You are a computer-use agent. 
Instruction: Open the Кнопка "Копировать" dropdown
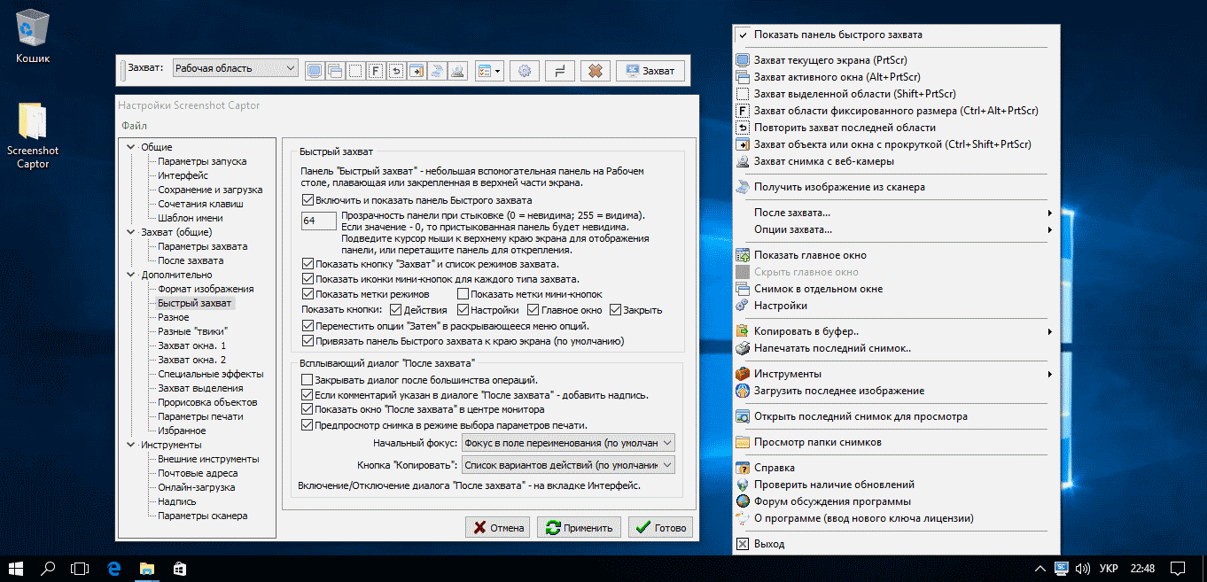pyautogui.click(x=568, y=465)
